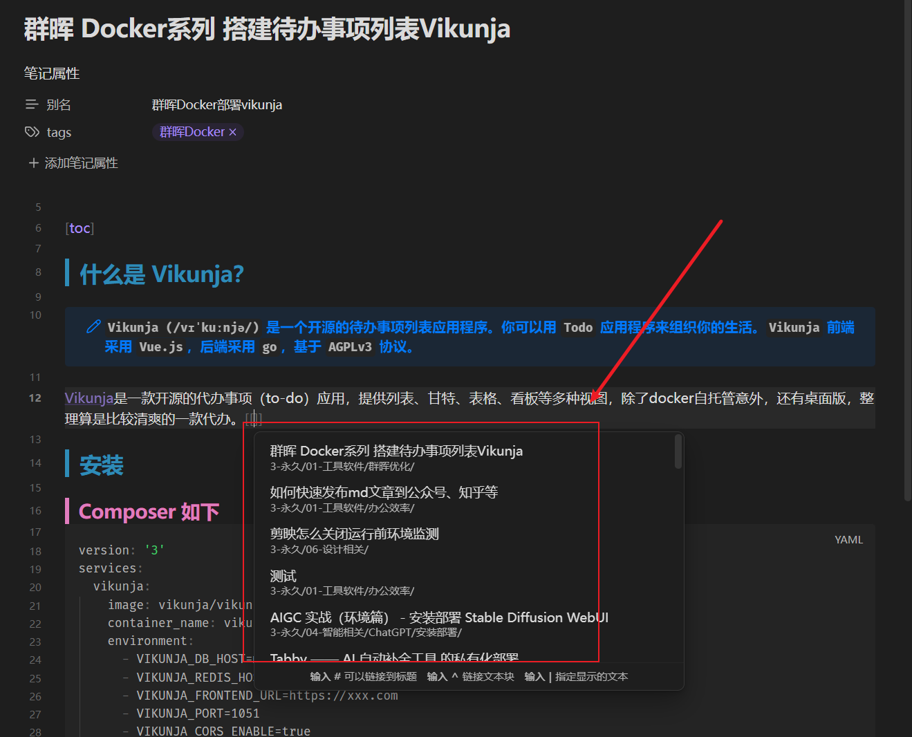Screen dimensions: 912x737
Task: Click the main editor vertical scrollbar
Action: [907, 249]
